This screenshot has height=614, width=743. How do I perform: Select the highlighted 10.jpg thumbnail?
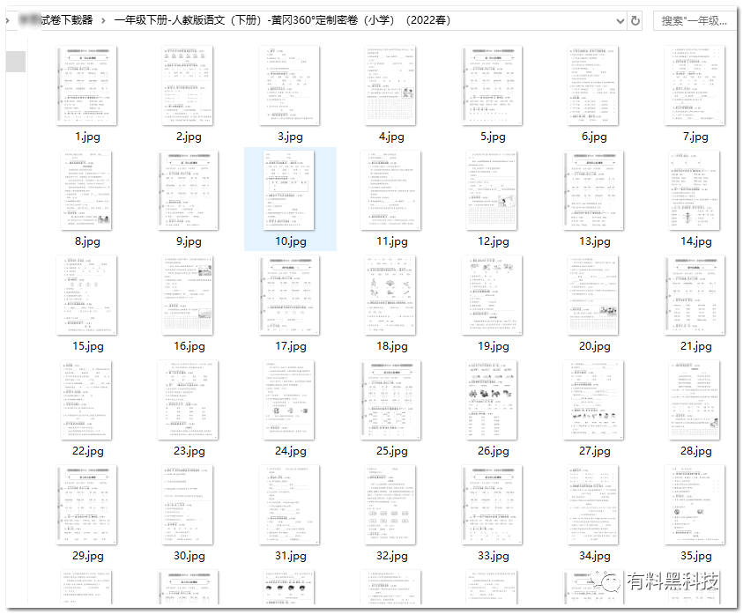pyautogui.click(x=289, y=190)
